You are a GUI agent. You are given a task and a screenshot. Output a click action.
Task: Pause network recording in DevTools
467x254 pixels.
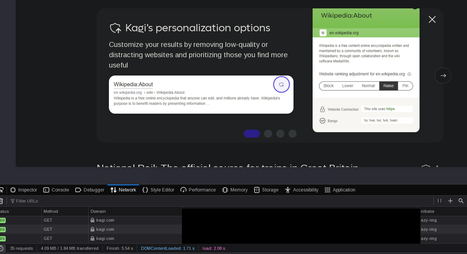point(439,201)
